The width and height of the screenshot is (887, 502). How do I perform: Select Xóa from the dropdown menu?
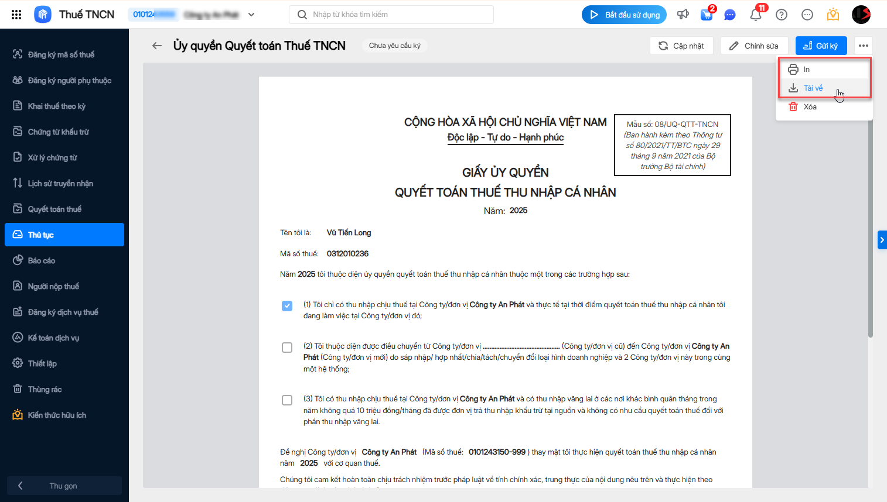point(824,107)
